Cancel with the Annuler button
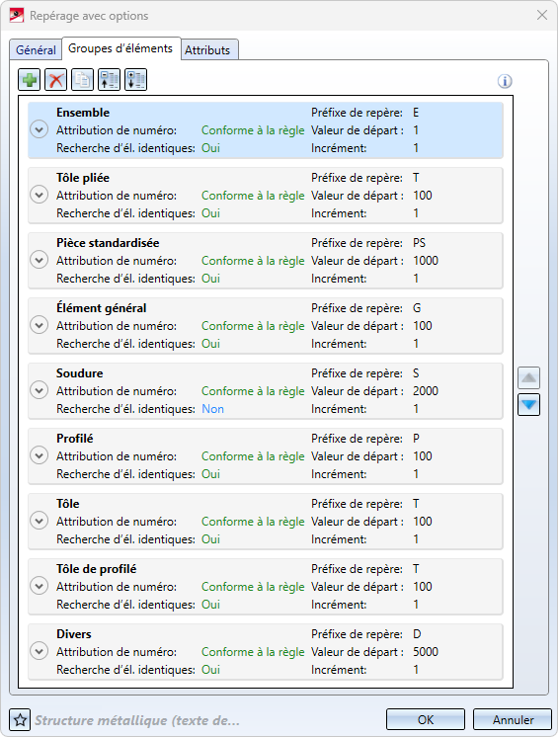This screenshot has width=558, height=737. (513, 719)
